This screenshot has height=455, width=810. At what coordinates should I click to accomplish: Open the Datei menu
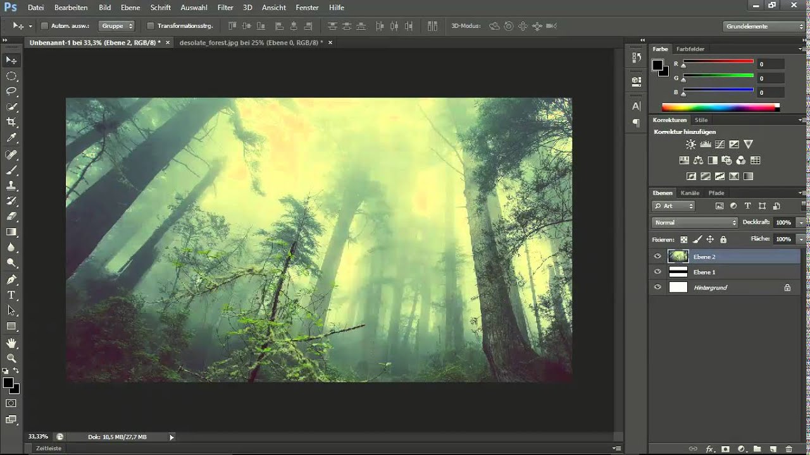click(36, 8)
